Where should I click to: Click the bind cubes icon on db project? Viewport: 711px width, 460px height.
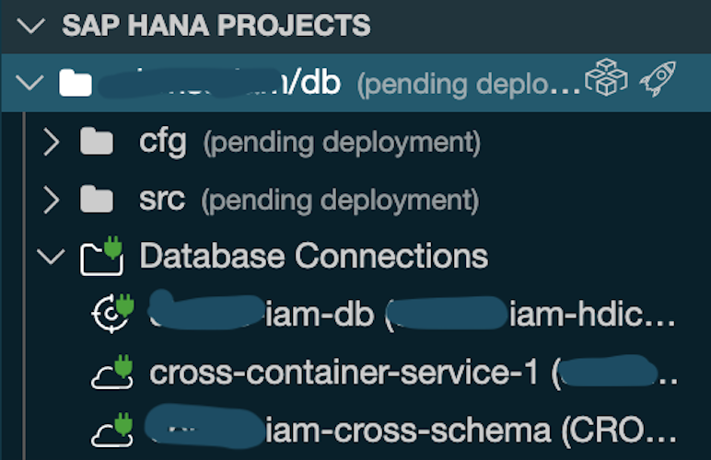(606, 77)
